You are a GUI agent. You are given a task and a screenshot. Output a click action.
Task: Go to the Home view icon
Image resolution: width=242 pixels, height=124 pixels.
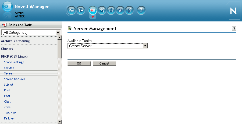(x=72, y=10)
